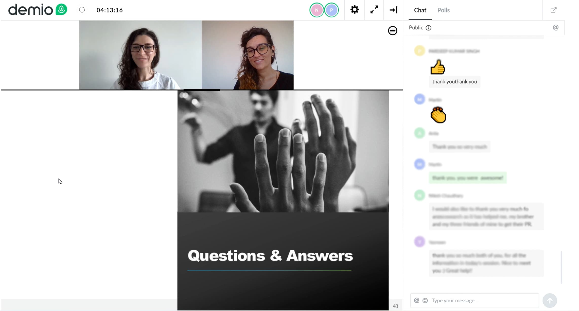Viewport: 579px width, 311px height.
Task: Pop out chat in new window
Action: click(x=553, y=10)
